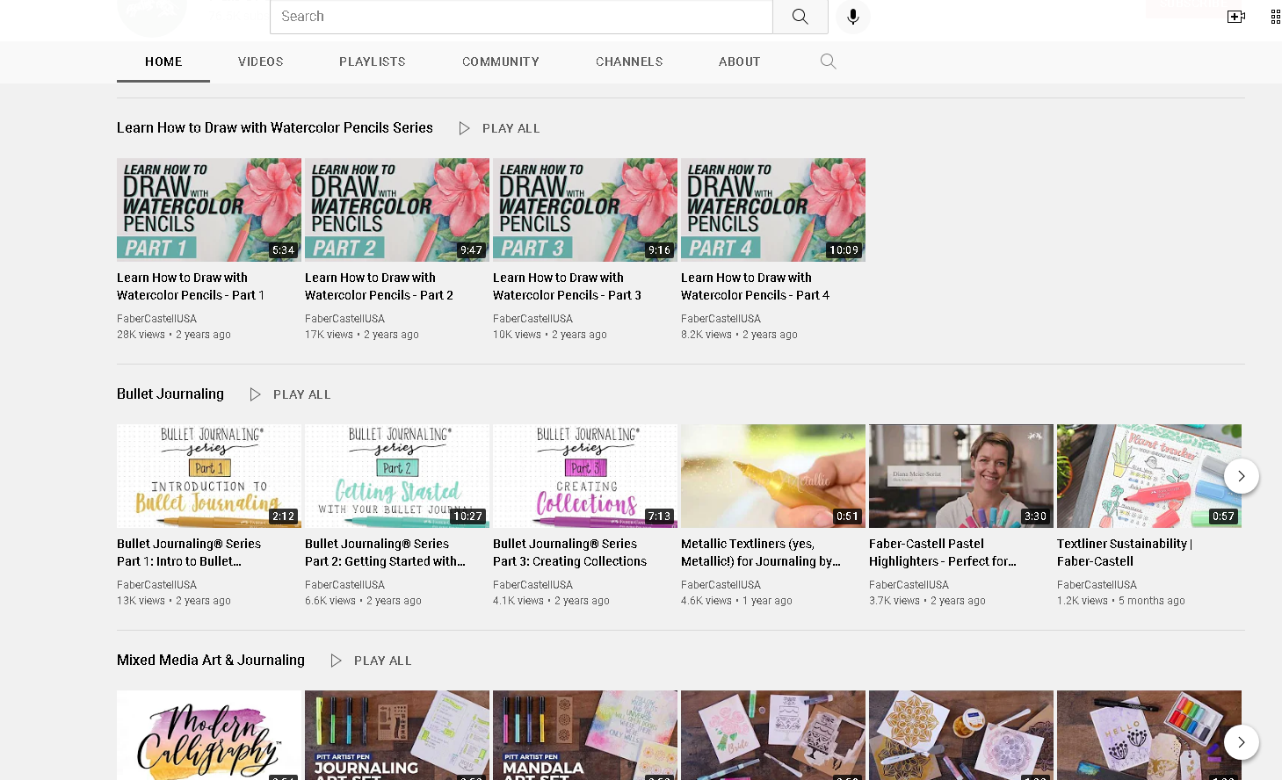Play all Mixed Media Art videos

pos(382,661)
